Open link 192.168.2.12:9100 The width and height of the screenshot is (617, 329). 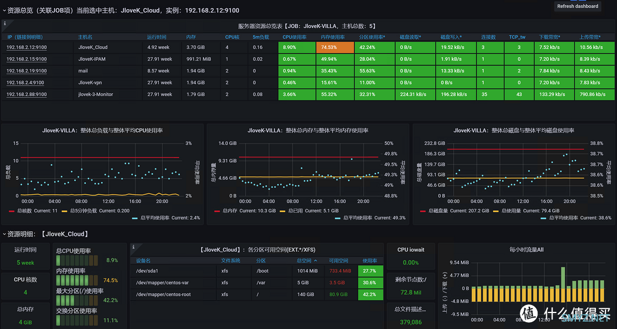point(26,47)
